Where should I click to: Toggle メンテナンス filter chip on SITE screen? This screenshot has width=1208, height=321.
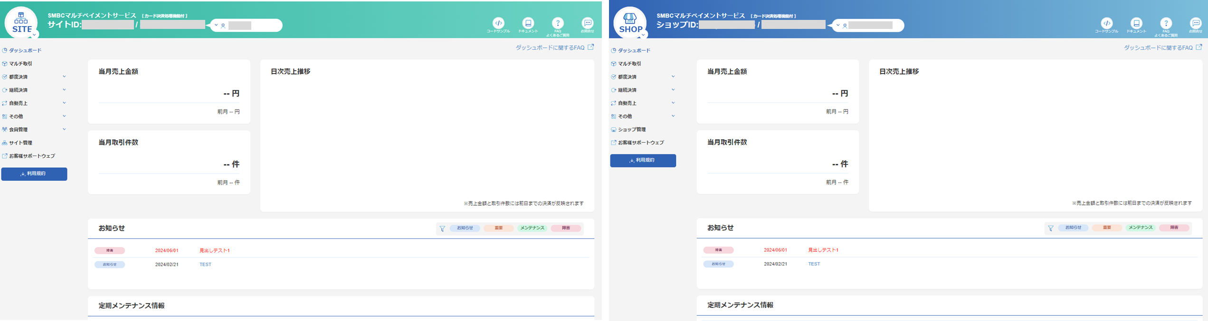click(533, 228)
